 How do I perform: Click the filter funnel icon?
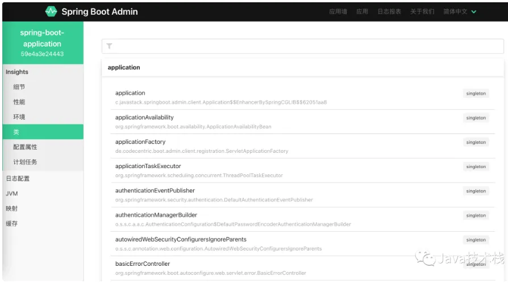[x=109, y=46]
